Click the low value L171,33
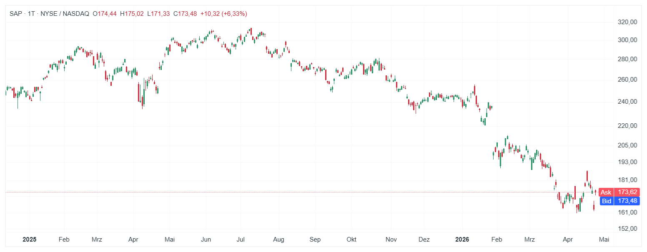The image size is (647, 252). (158, 14)
